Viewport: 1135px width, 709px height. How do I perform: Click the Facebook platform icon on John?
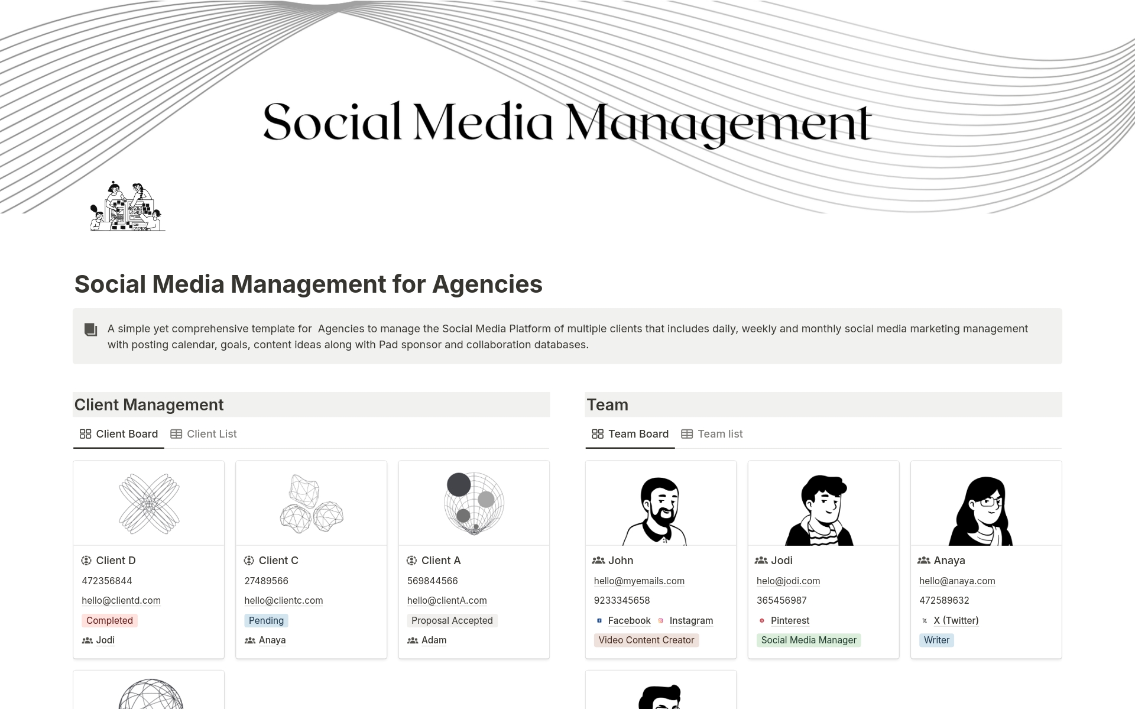(598, 621)
